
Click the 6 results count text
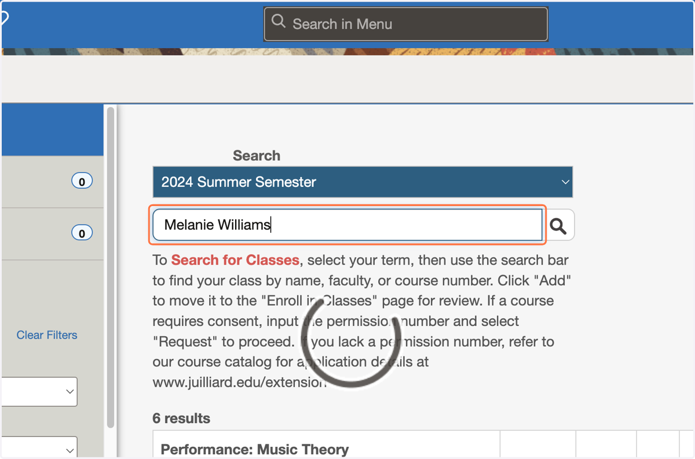tap(181, 418)
